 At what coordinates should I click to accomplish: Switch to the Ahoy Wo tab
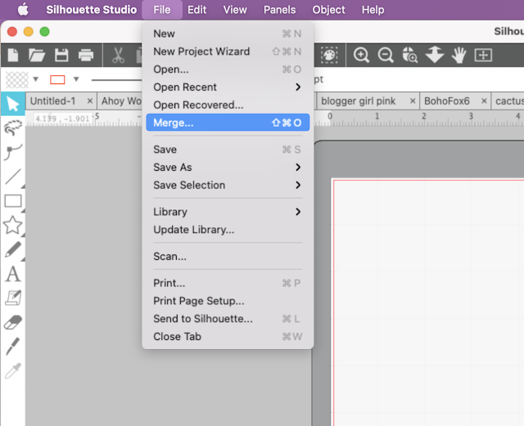click(x=121, y=101)
